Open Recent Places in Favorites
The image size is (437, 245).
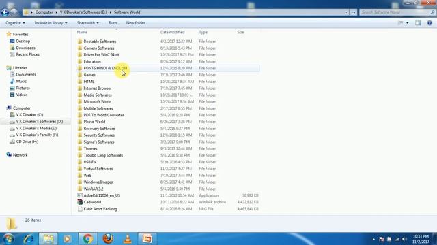coord(27,54)
